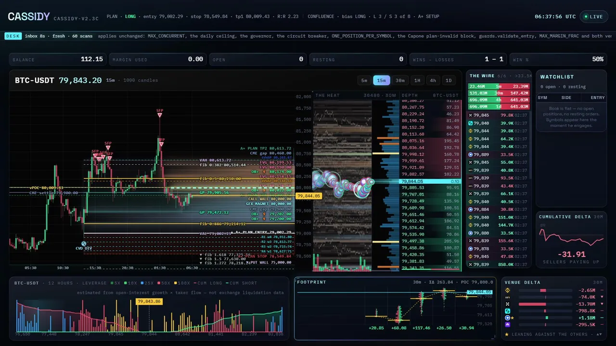The height and width of the screenshot is (346, 616).
Task: Click exchange icon on 79,839 858.0K row
Action: 470,265
